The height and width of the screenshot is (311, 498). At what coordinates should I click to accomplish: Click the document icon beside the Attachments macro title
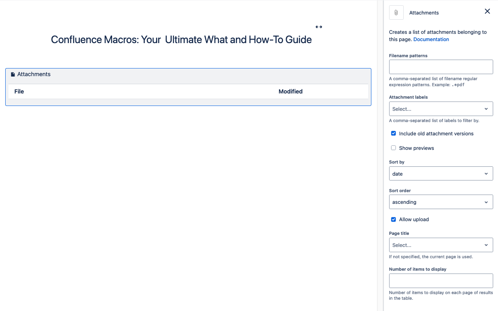click(x=12, y=74)
